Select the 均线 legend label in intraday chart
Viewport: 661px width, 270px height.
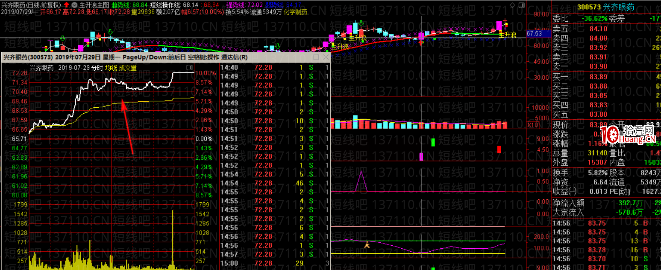(x=111, y=67)
